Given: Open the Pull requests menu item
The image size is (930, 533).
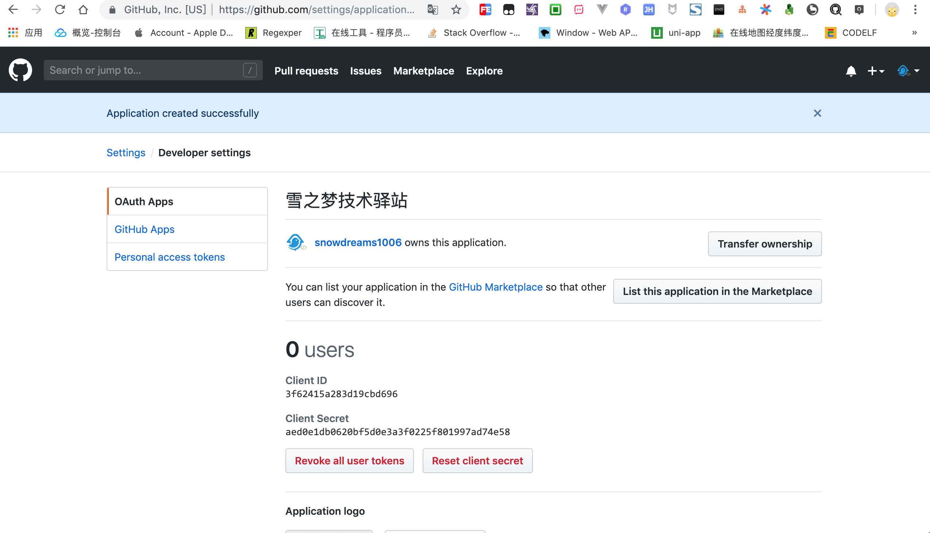Looking at the screenshot, I should (x=306, y=71).
